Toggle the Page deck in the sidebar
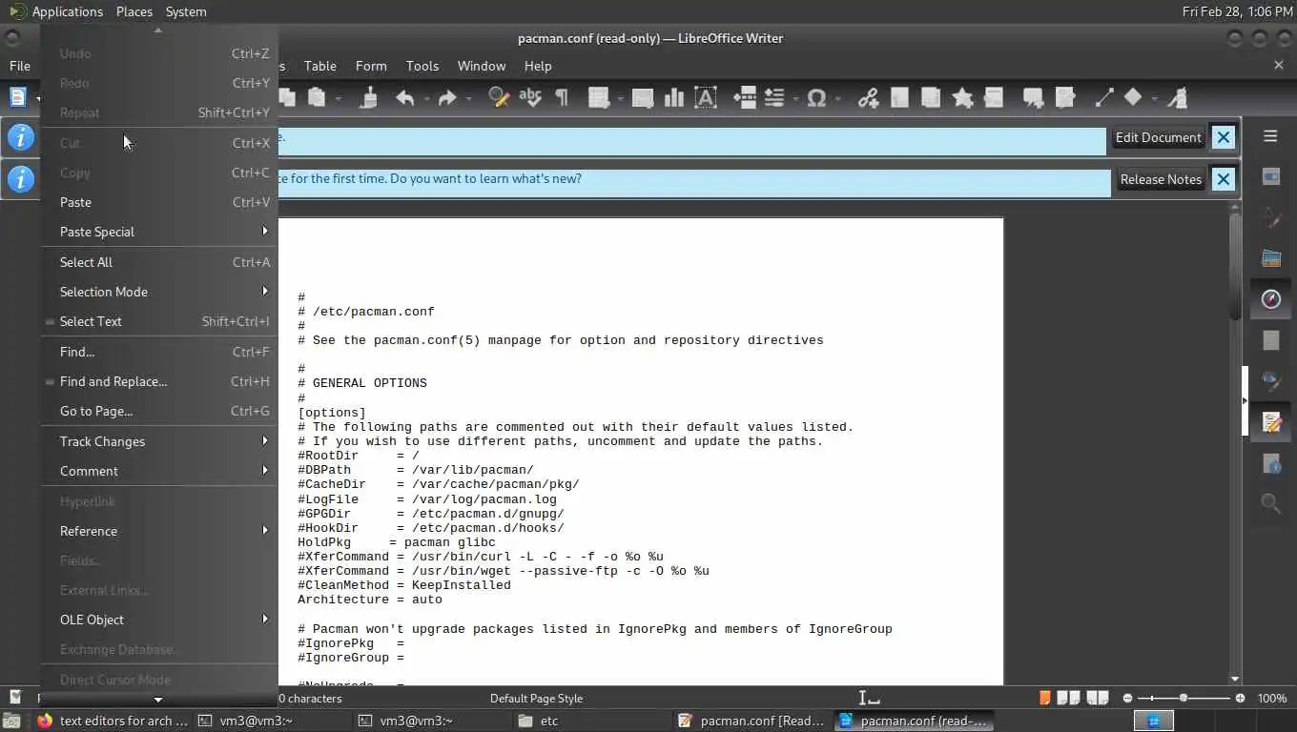1297x732 pixels. coord(1270,340)
